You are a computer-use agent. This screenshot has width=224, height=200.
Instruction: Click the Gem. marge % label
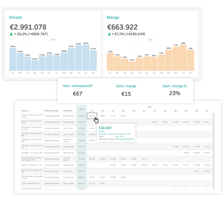click(175, 86)
